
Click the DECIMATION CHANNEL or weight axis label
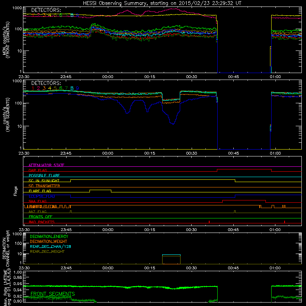pyautogui.click(x=6, y=248)
